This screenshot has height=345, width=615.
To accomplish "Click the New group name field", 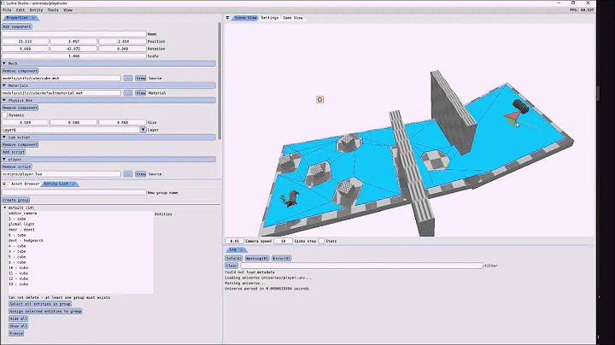I will [73, 192].
